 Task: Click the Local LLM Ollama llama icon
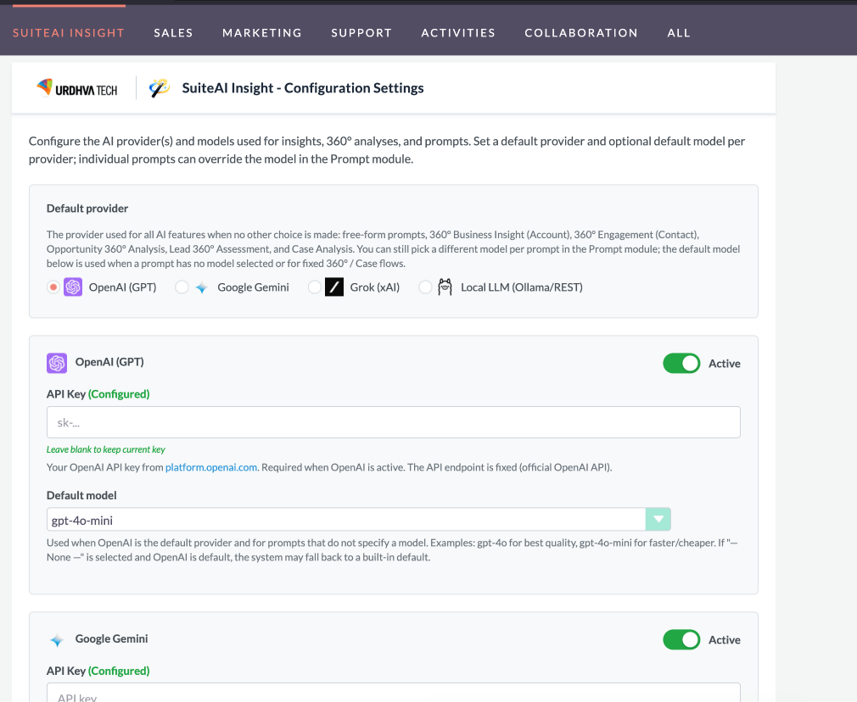pos(445,287)
